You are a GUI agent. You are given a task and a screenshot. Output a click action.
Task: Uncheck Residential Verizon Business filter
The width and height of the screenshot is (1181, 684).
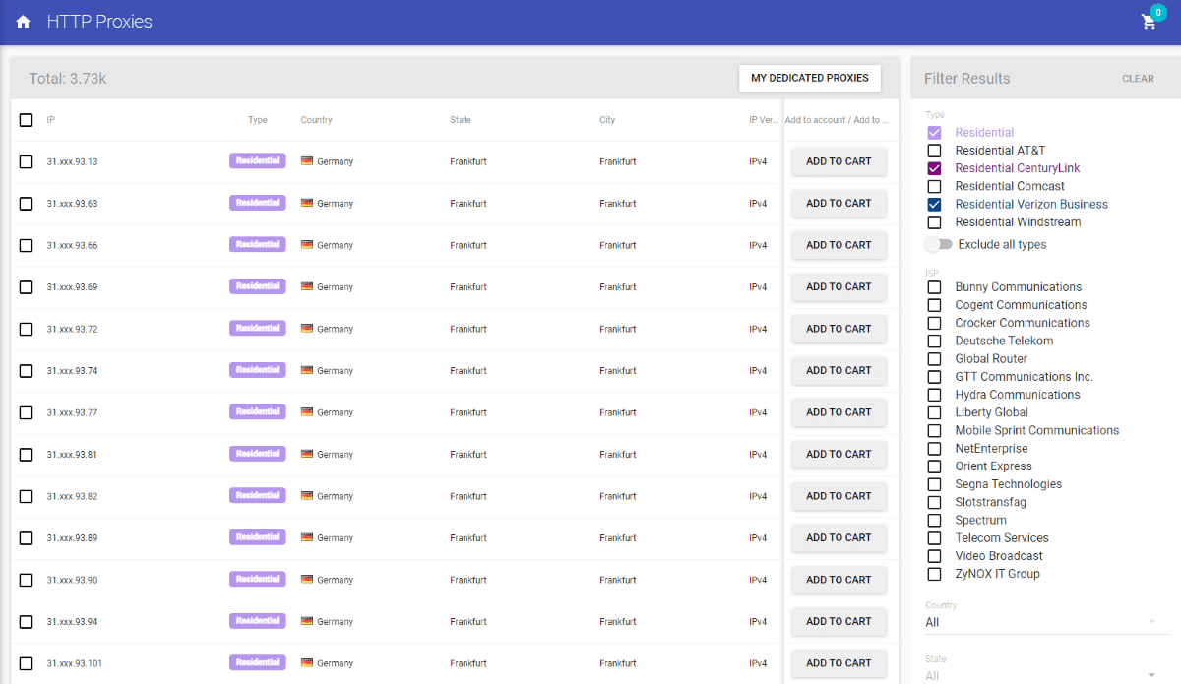(x=934, y=205)
